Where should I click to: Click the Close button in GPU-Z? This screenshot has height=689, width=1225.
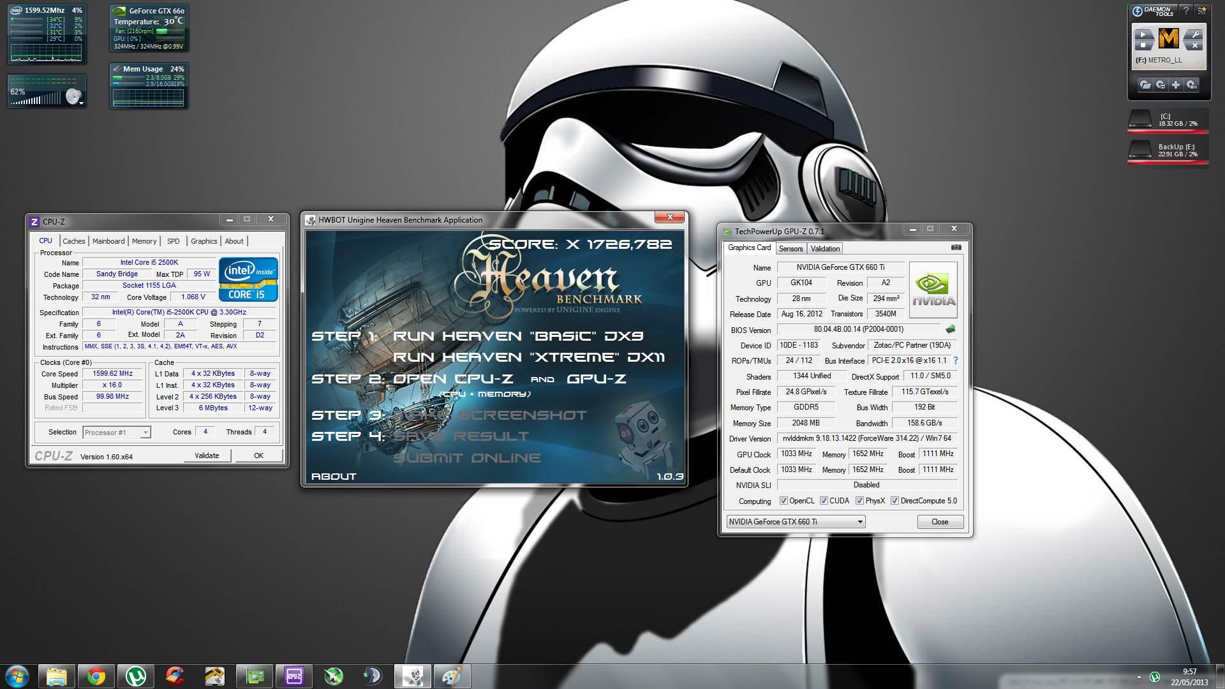pos(940,522)
